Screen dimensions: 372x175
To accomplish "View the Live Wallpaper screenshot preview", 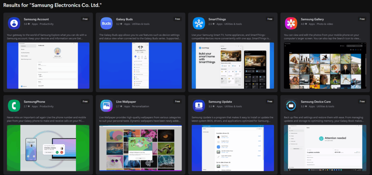I will [141, 148].
